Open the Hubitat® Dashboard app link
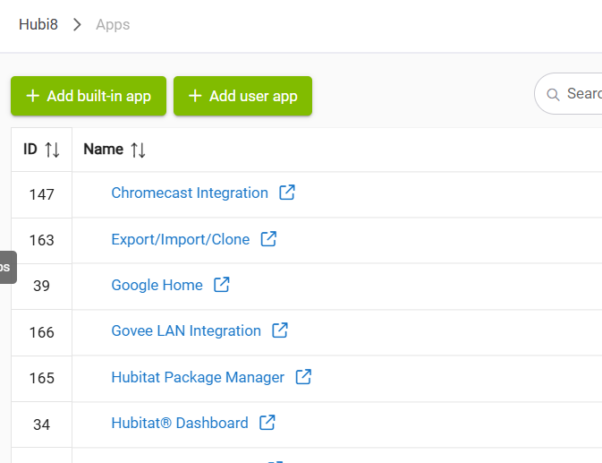This screenshot has height=463, width=602. pos(180,423)
